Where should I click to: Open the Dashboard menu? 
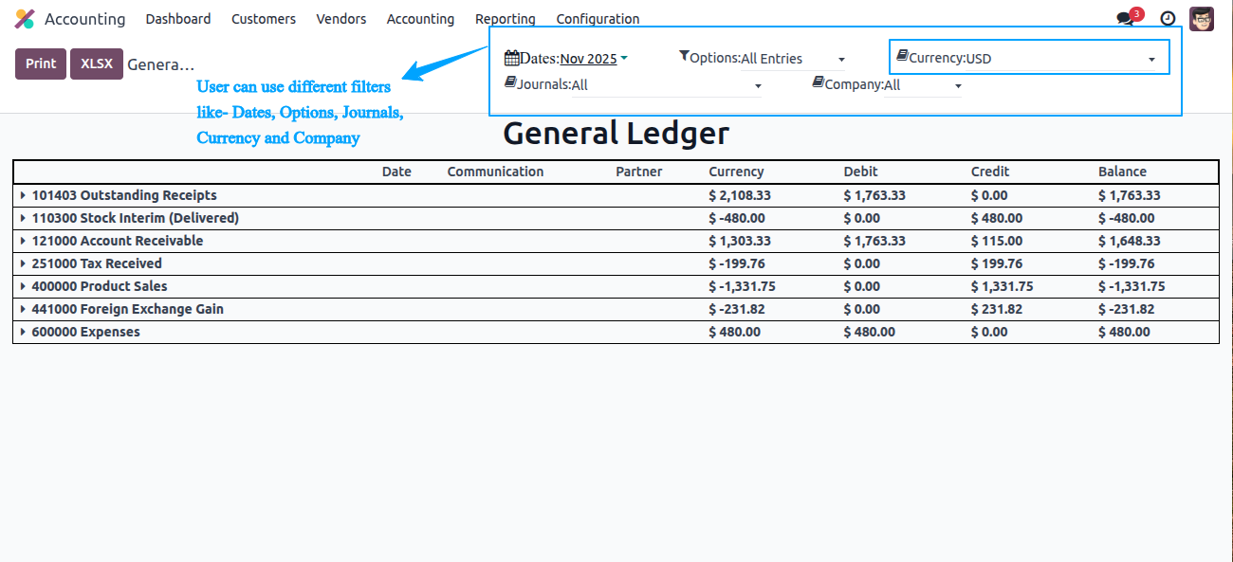click(178, 19)
